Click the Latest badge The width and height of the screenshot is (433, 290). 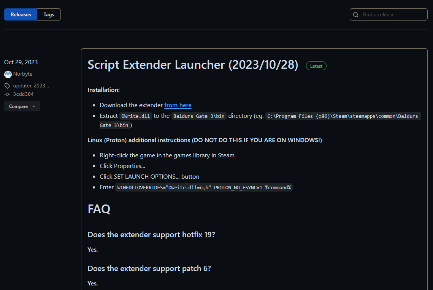pos(316,65)
